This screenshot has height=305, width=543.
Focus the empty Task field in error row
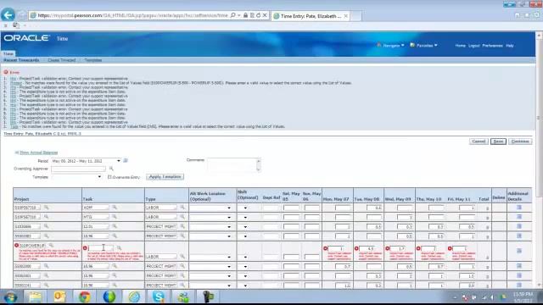[x=100, y=248]
